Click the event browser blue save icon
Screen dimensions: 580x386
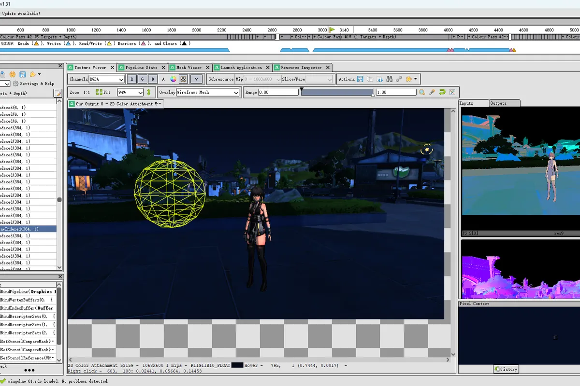point(23,74)
